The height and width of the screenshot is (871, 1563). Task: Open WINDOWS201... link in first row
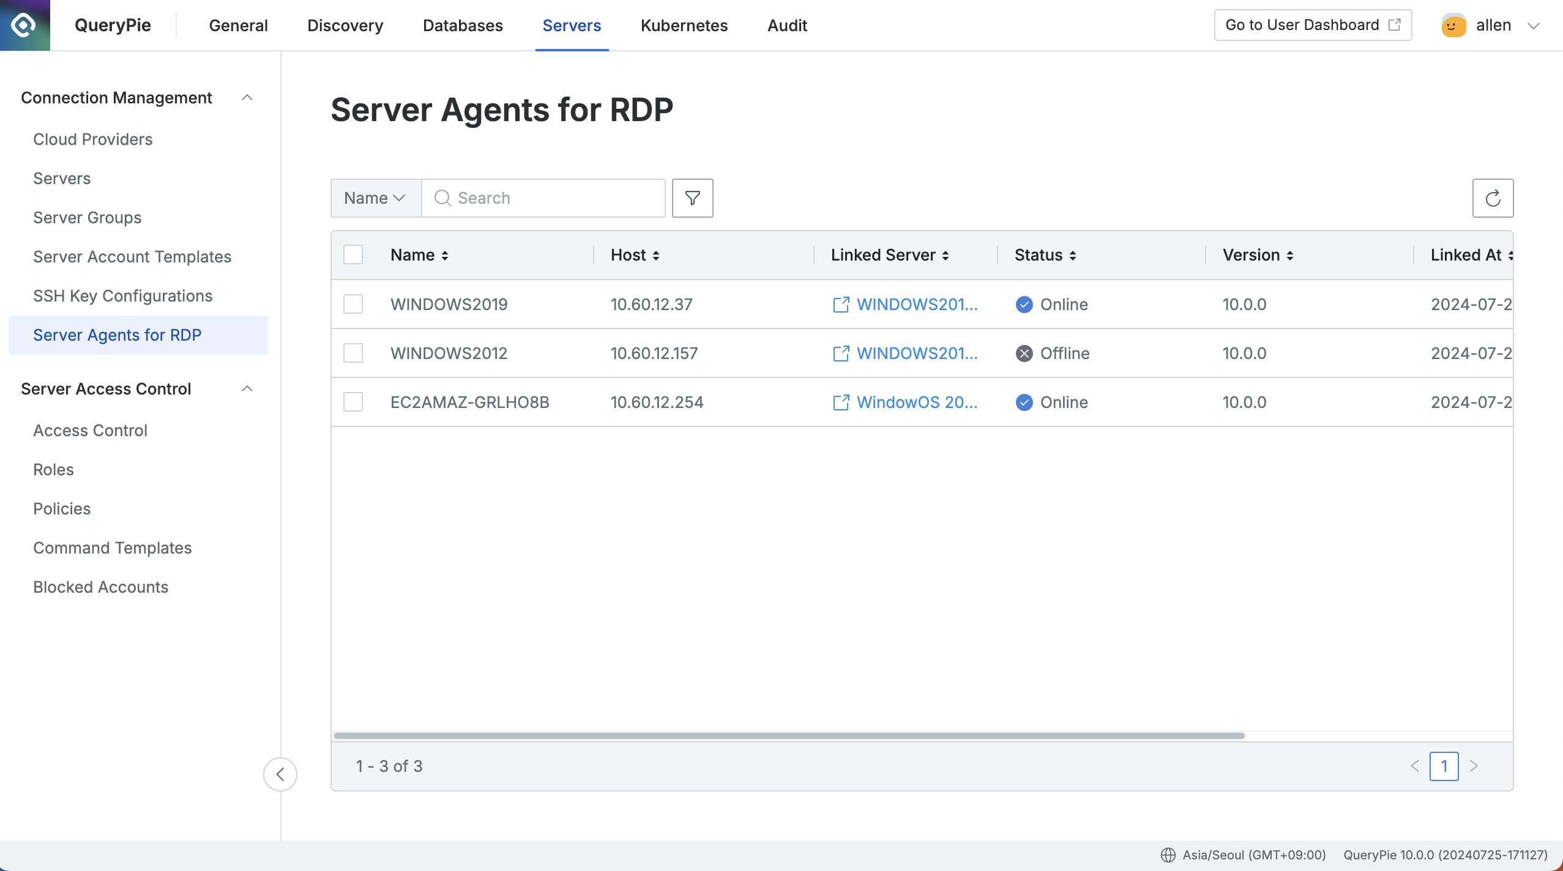point(917,305)
